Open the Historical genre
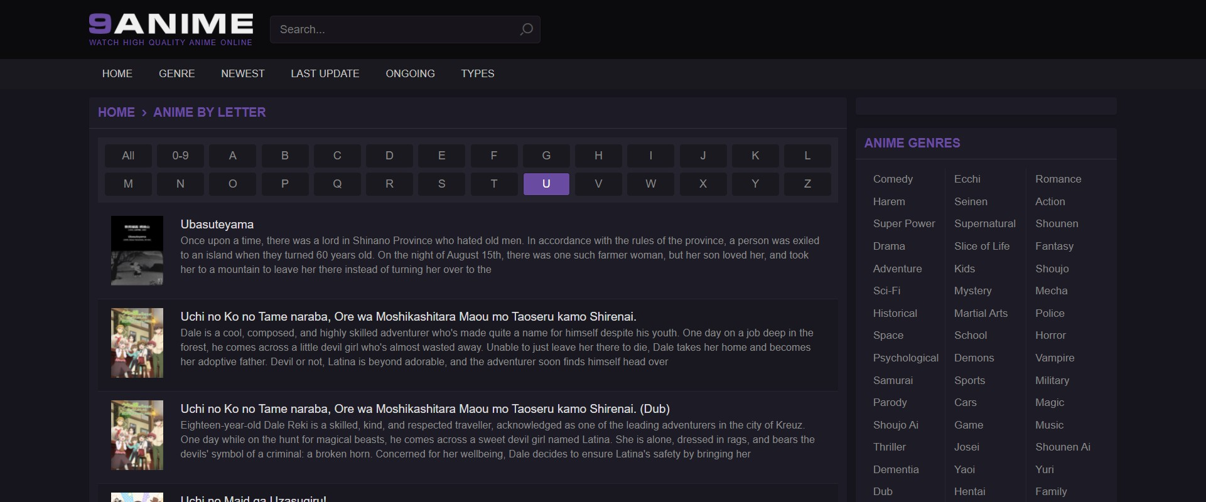 tap(895, 313)
